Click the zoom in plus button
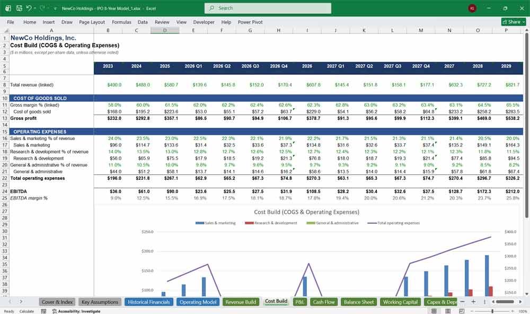 coord(513,311)
